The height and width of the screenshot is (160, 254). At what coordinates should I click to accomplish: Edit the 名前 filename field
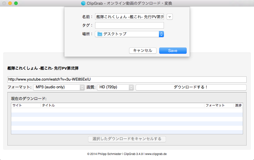pos(129,17)
